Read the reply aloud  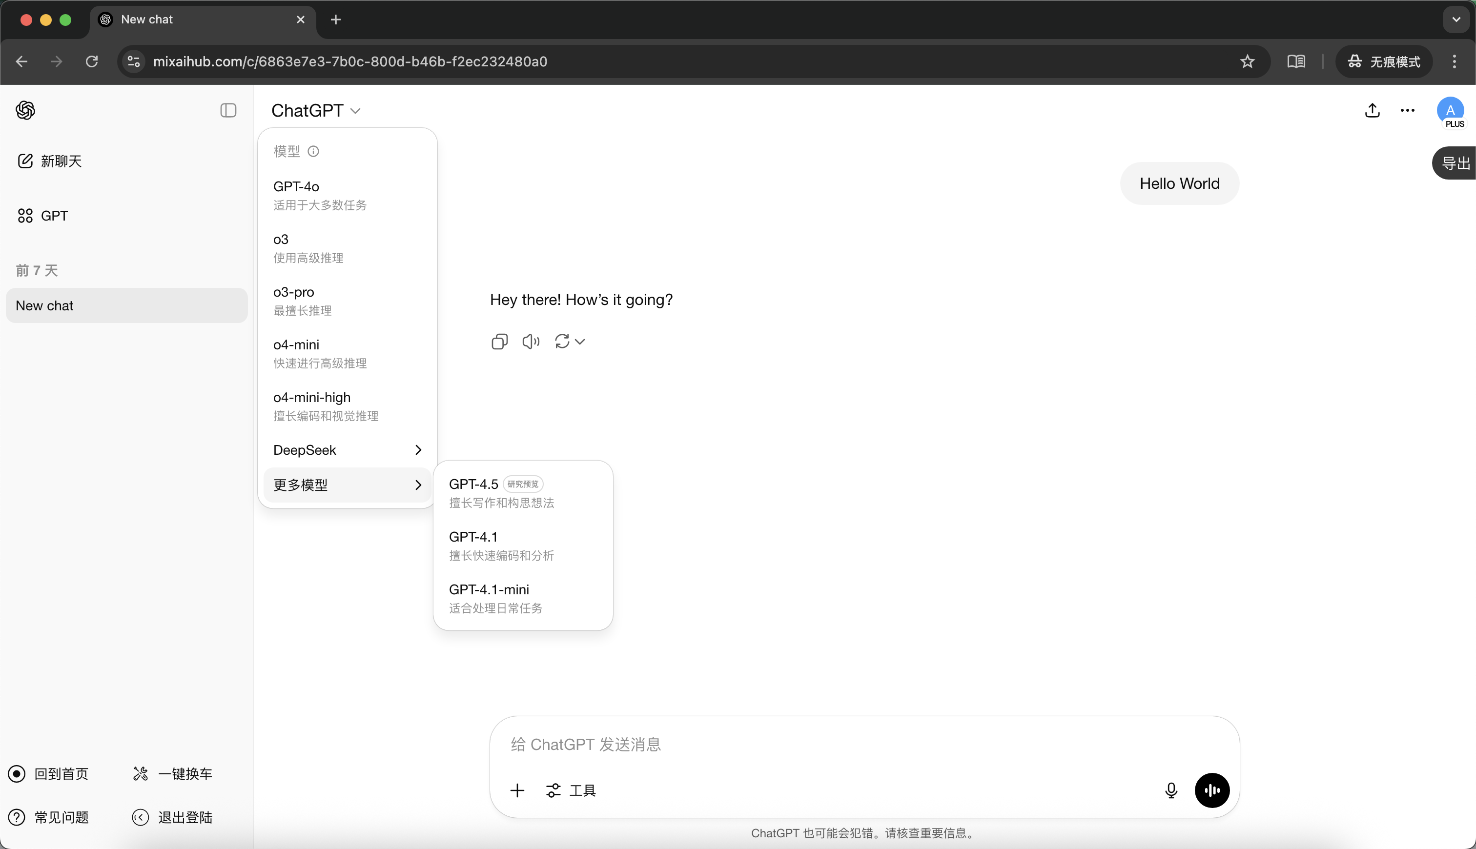point(530,341)
